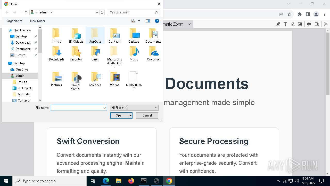This screenshot has width=330, height=186.
Task: Select pinned Documents in navigation pane
Action: [x=23, y=49]
